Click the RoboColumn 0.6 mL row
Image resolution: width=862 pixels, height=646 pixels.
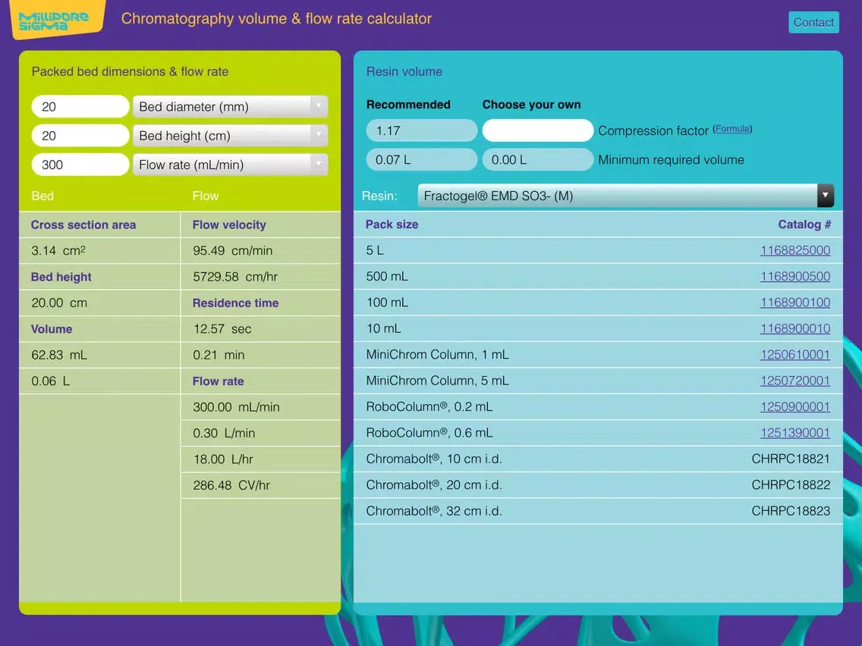pyautogui.click(x=598, y=433)
